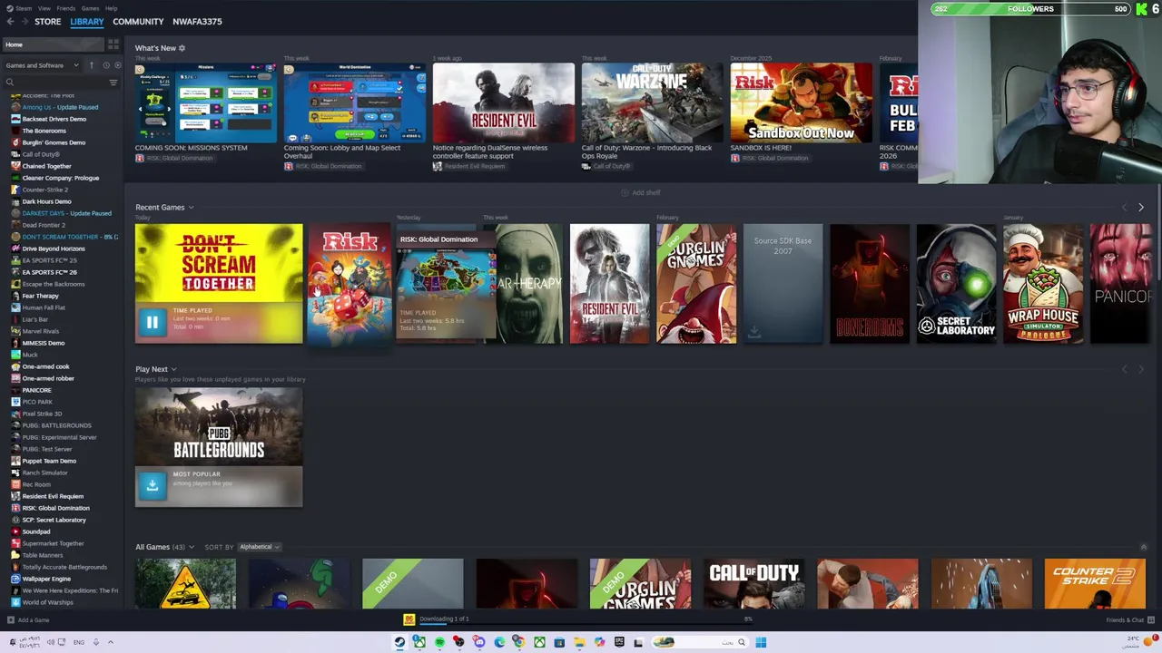Open Games and Software filter dropdown

pyautogui.click(x=42, y=65)
